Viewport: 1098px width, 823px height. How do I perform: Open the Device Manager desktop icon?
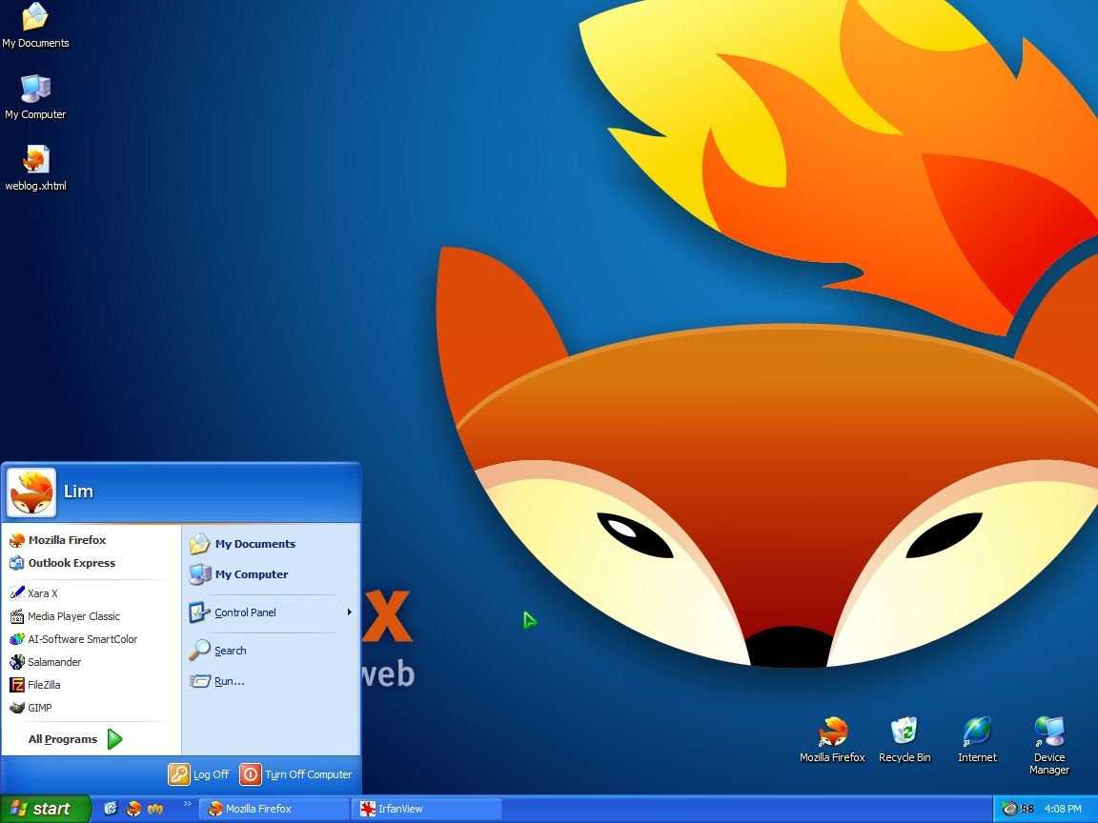tap(1048, 743)
